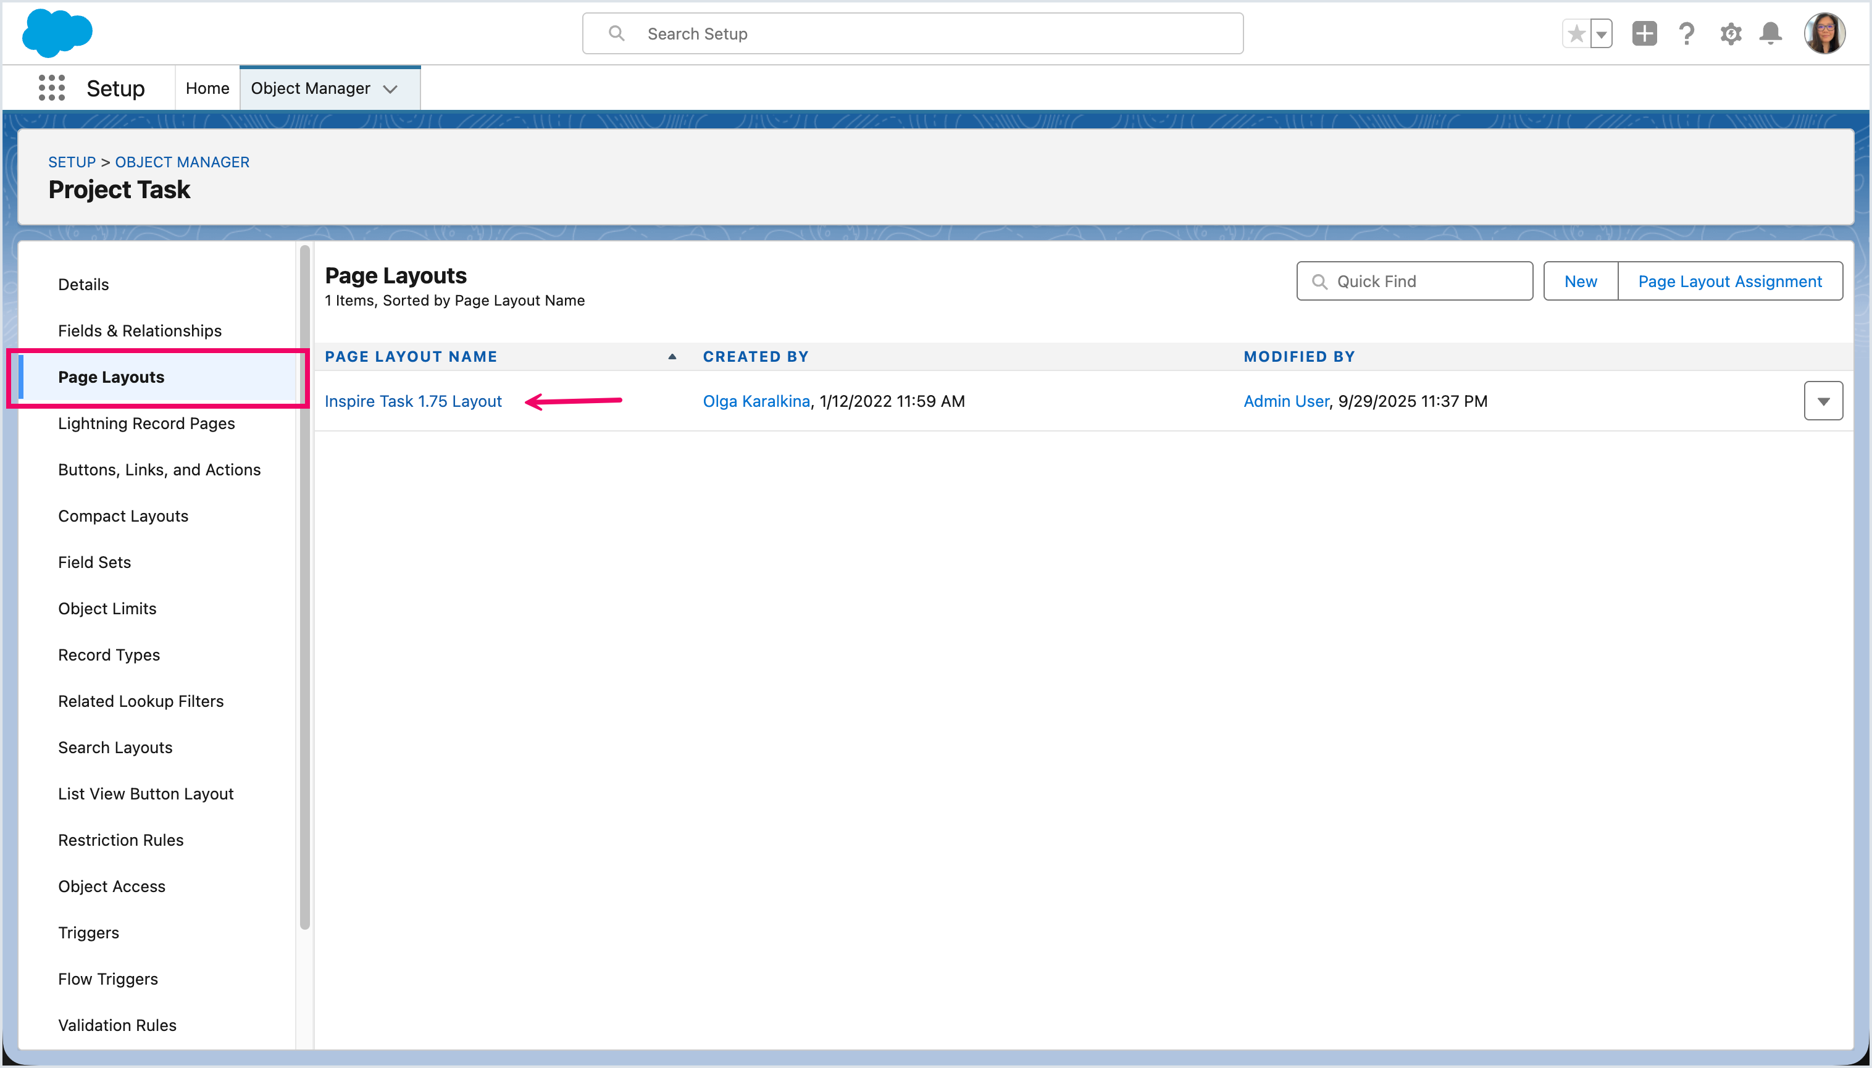Click the sidebar vertical scrollbar
Image resolution: width=1872 pixels, height=1068 pixels.
point(304,587)
